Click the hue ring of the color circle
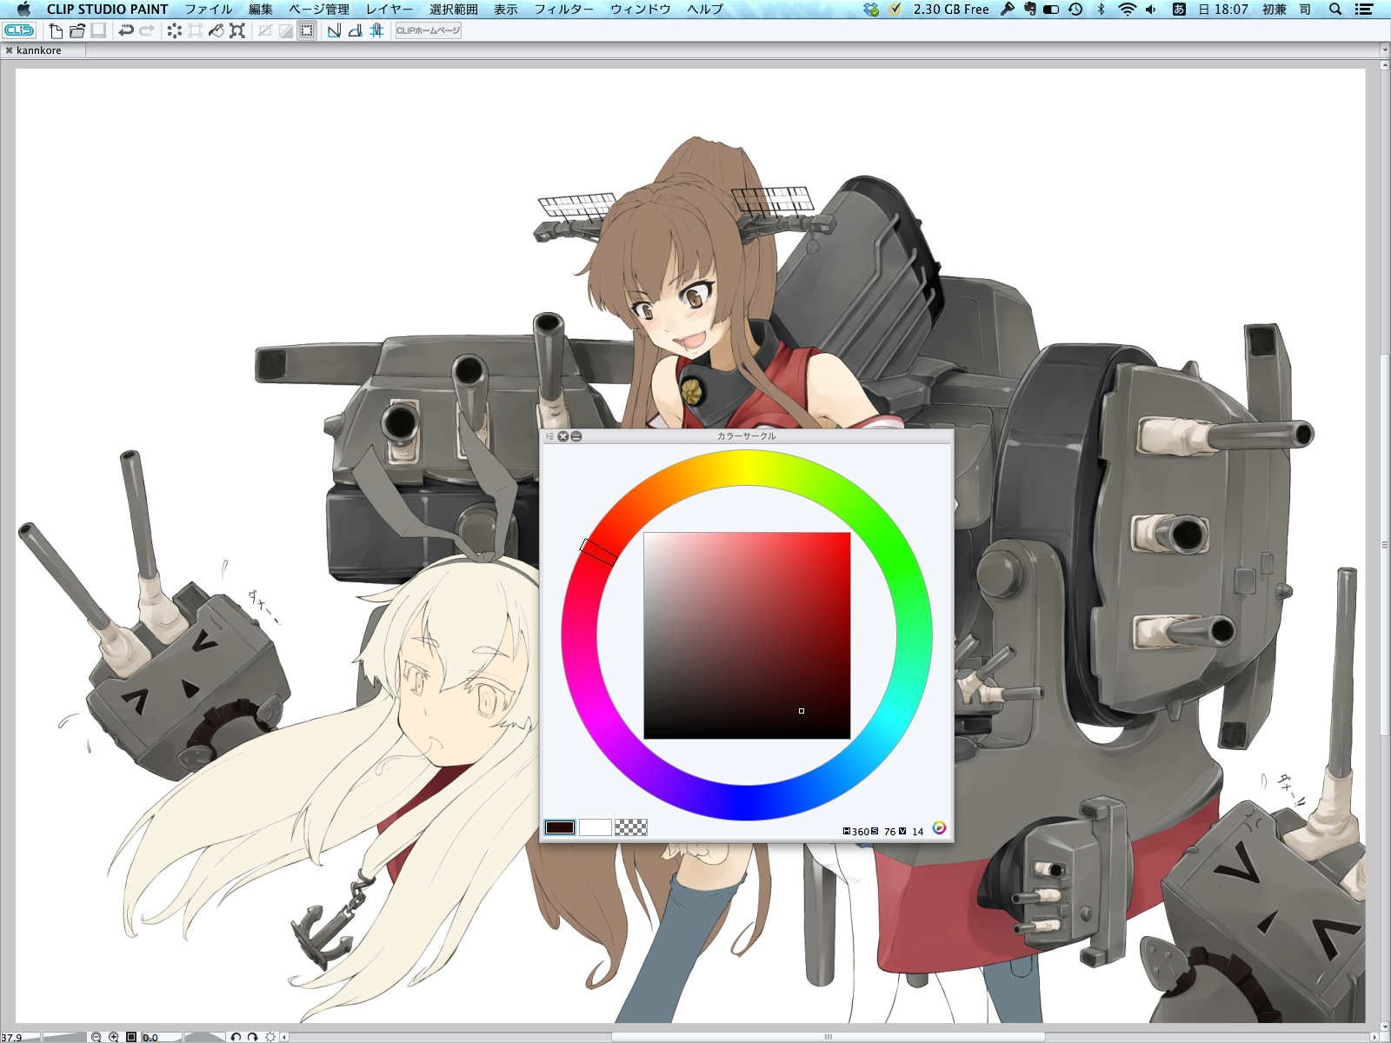 click(747, 467)
